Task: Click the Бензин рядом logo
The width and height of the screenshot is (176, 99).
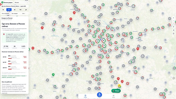Action: tap(7, 2)
